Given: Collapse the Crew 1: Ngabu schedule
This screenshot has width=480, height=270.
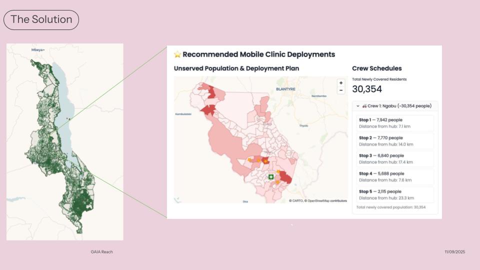Looking at the screenshot, I should [x=358, y=106].
